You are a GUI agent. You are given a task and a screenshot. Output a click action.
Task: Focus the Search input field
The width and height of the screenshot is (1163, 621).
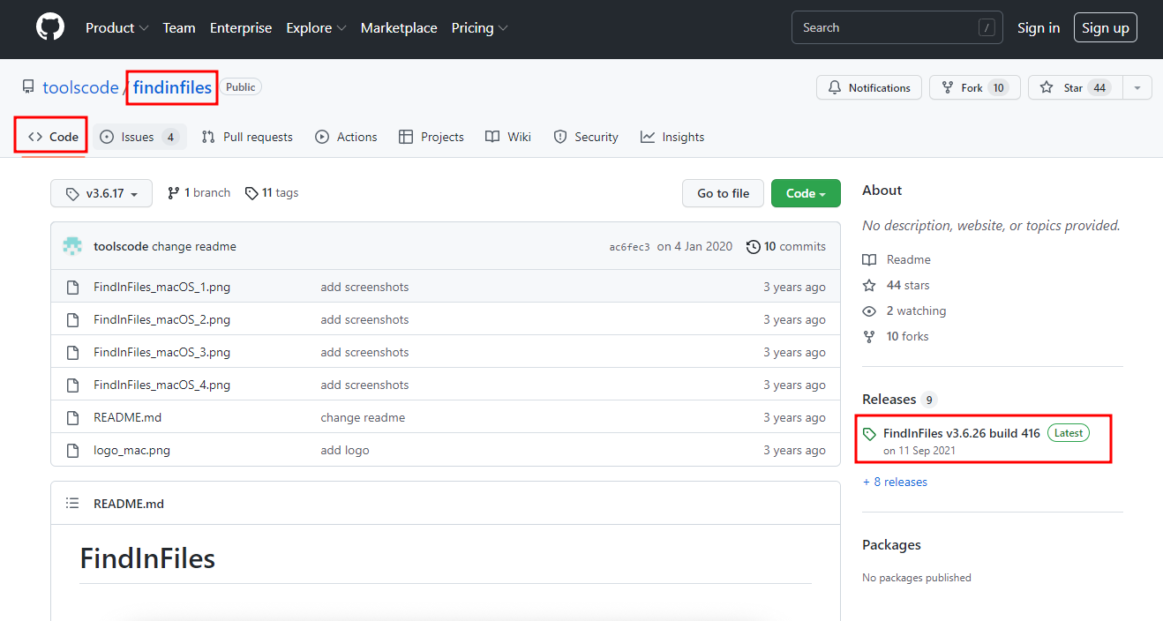coord(897,27)
